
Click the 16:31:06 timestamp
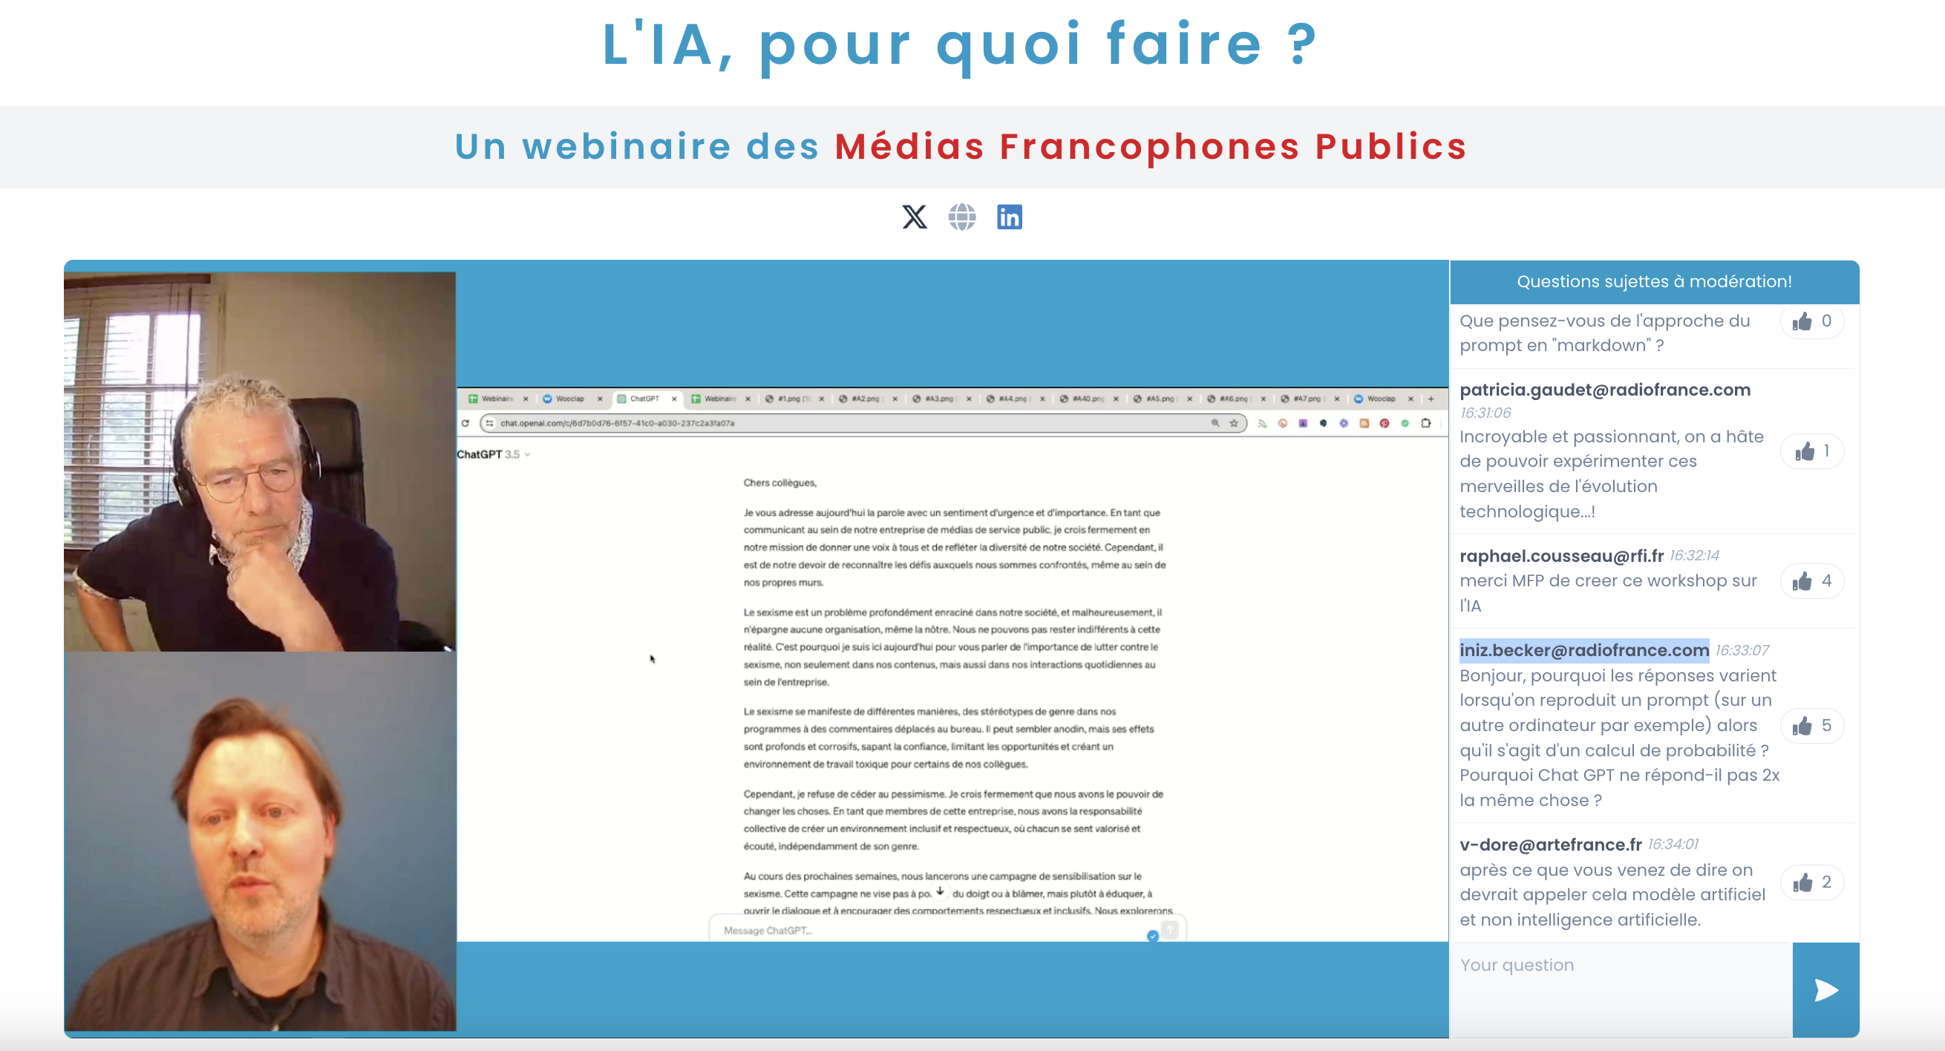tap(1485, 413)
